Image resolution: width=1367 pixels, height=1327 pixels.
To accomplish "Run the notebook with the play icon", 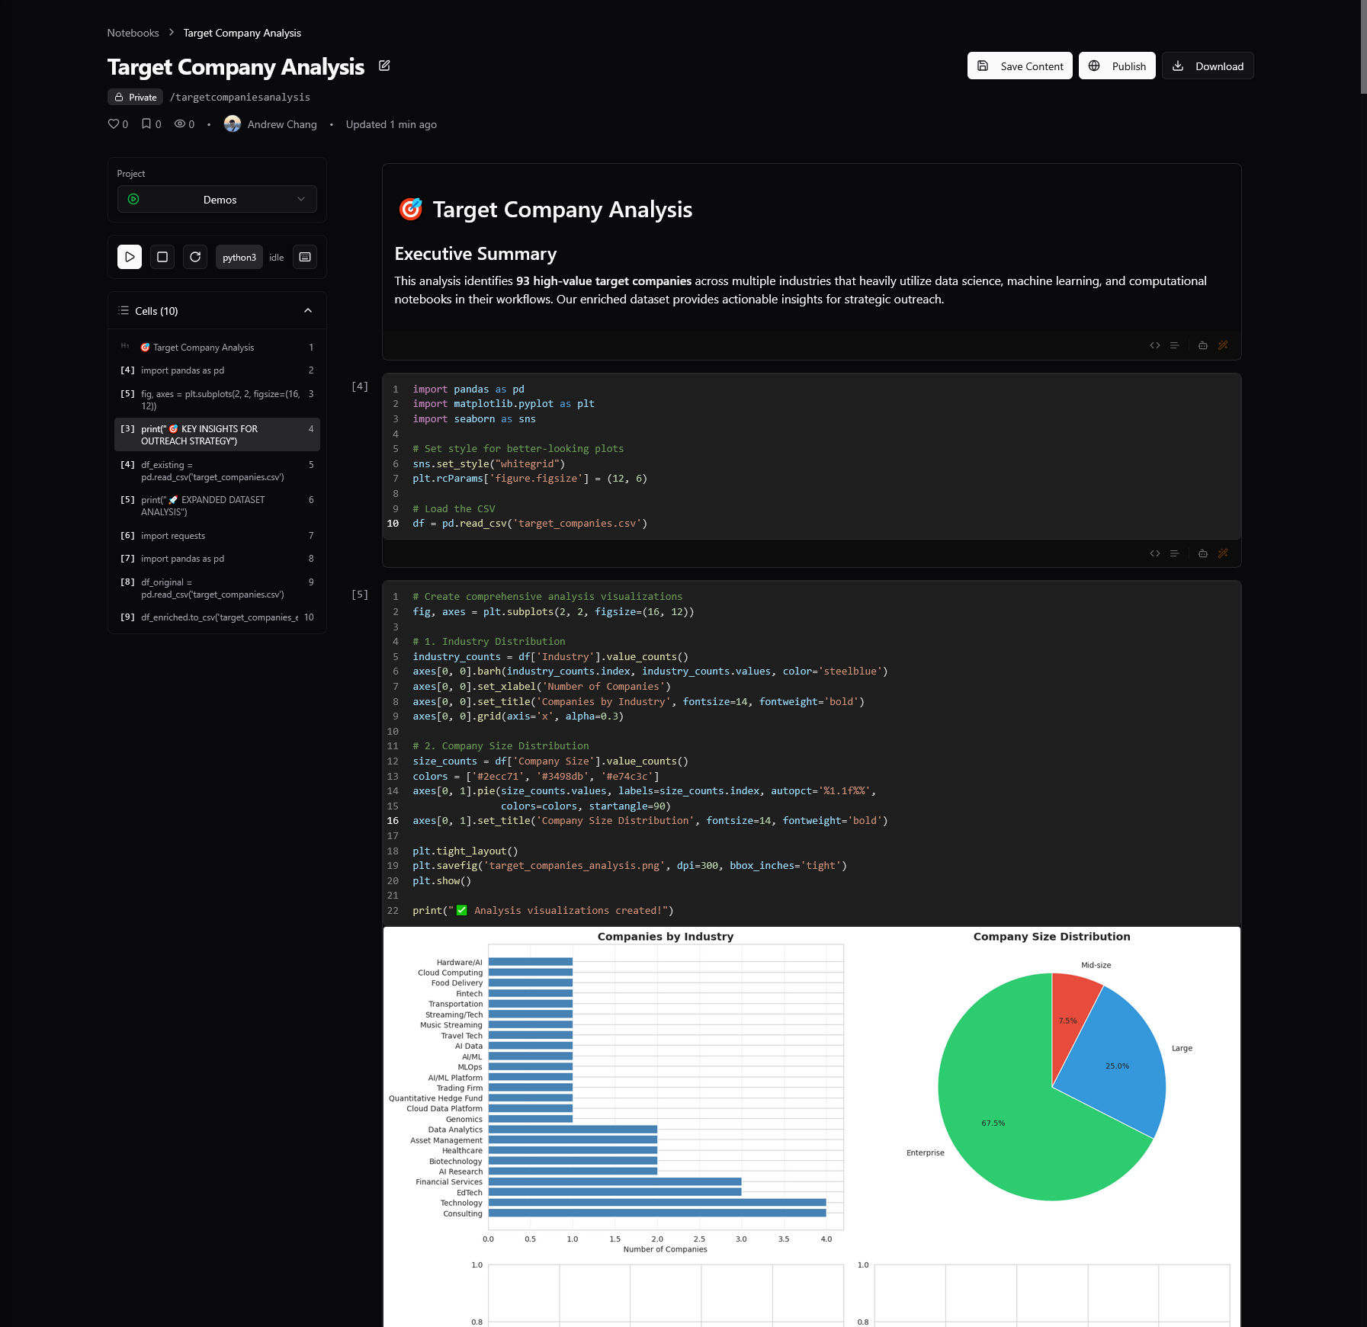I will 129,257.
